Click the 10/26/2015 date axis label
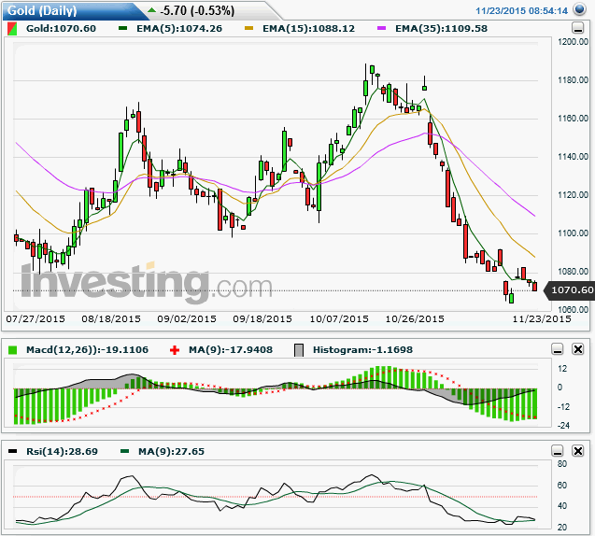Viewport: 595px width, 536px height. pyautogui.click(x=415, y=318)
